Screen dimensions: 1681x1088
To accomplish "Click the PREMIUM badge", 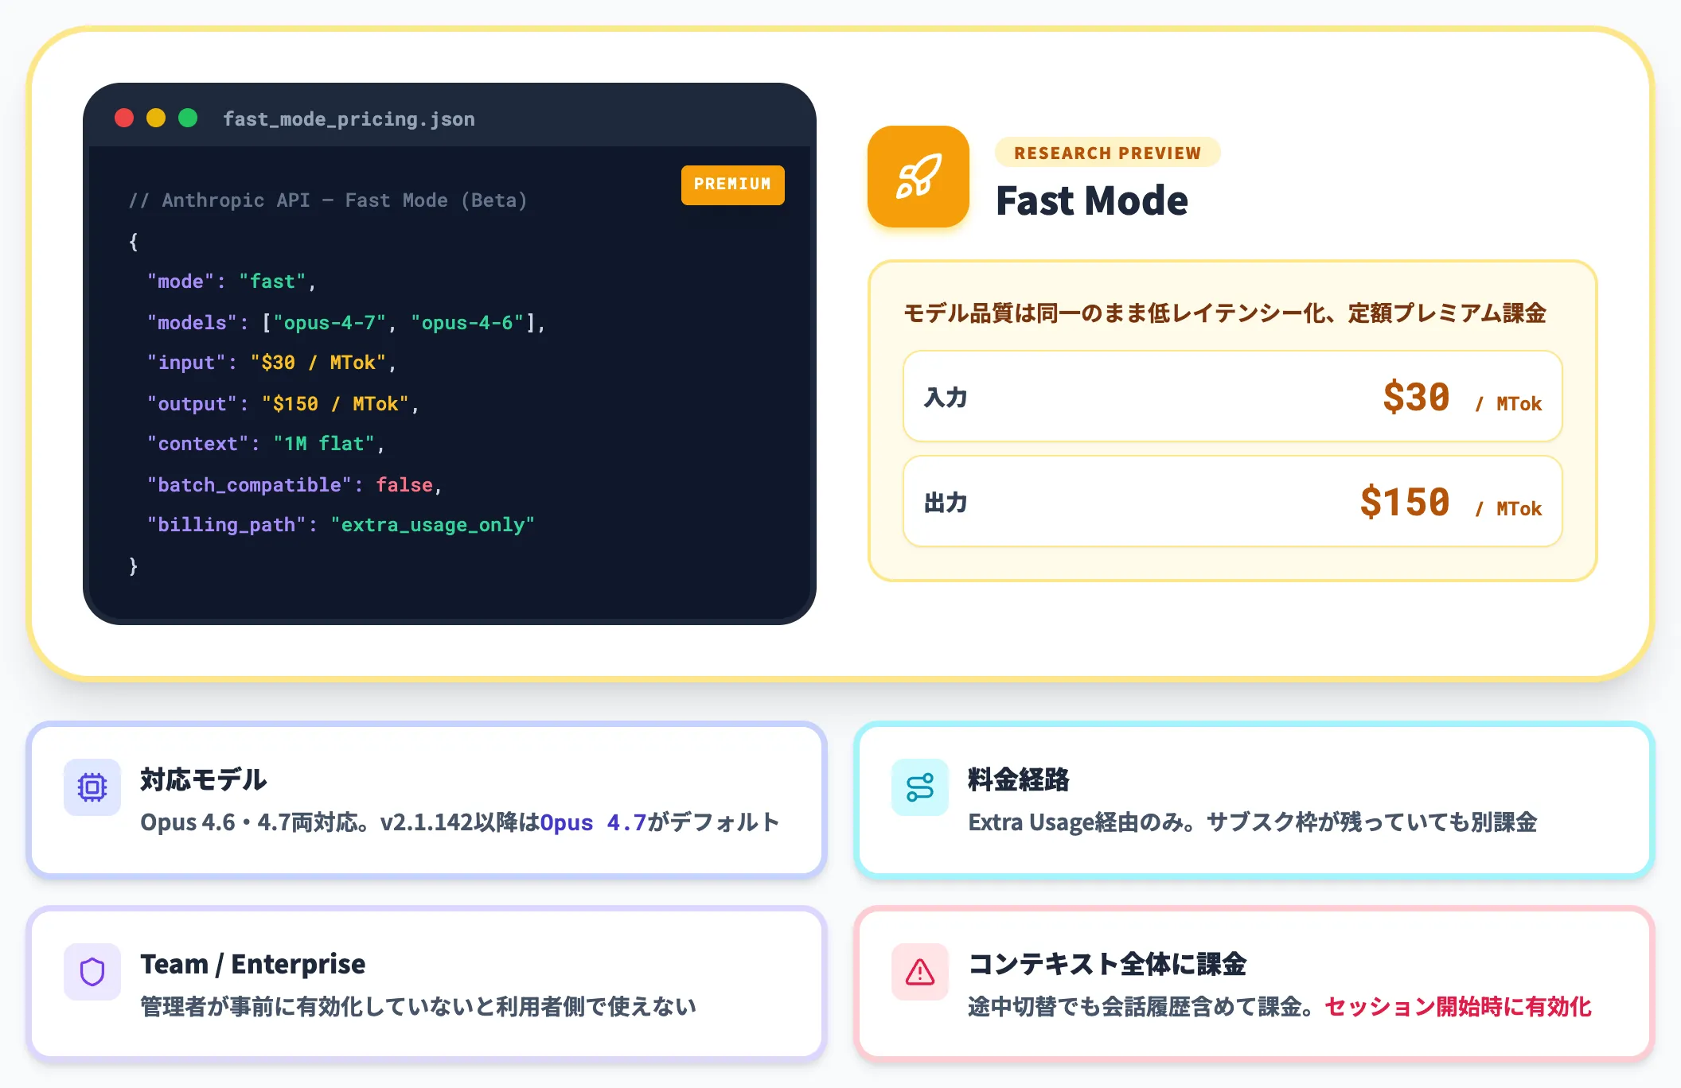I will tap(732, 185).
